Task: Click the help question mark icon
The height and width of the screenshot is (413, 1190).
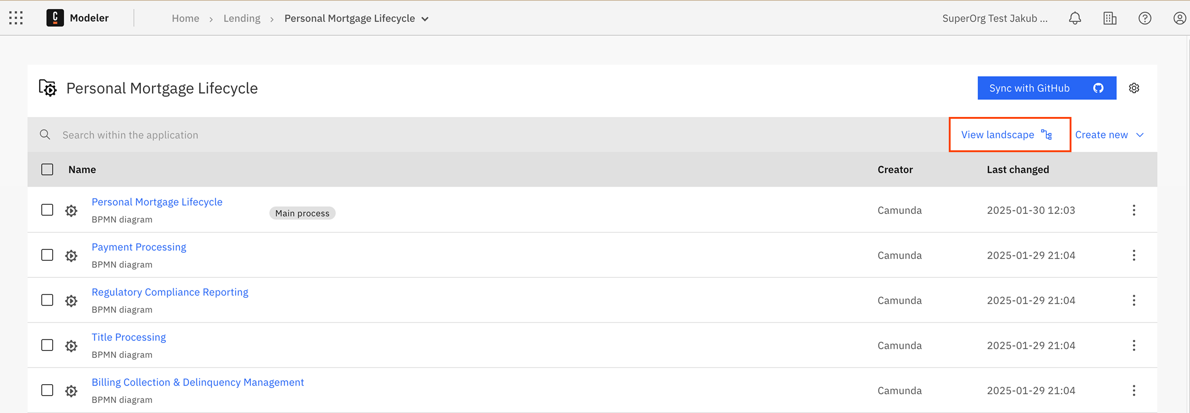Action: [1145, 18]
